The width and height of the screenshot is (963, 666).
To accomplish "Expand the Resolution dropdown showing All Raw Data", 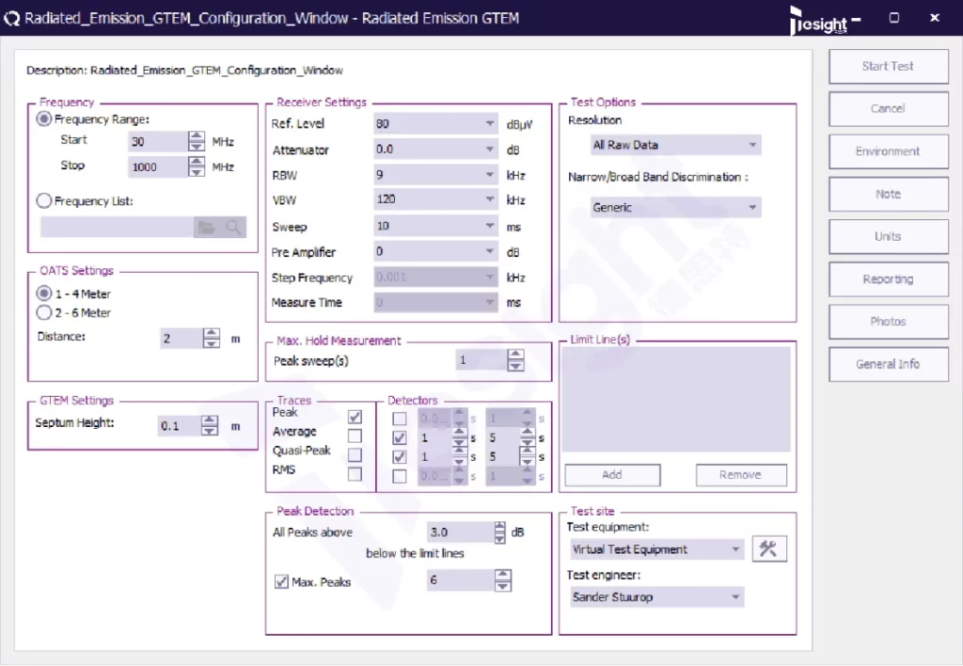I will point(752,145).
